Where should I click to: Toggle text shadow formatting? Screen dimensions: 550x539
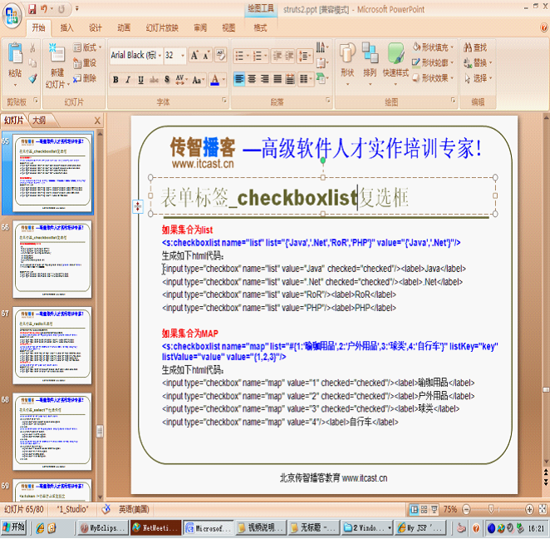click(167, 81)
